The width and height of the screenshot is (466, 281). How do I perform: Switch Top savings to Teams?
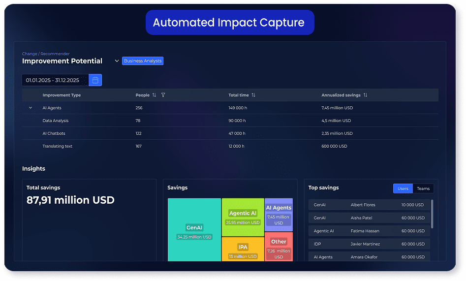click(x=423, y=188)
